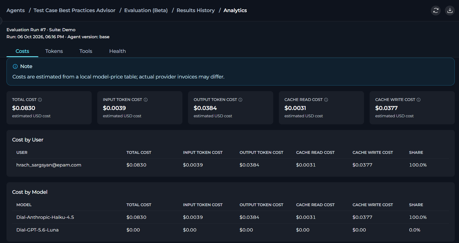Click SHARE header in Cost by Model table

click(416, 205)
